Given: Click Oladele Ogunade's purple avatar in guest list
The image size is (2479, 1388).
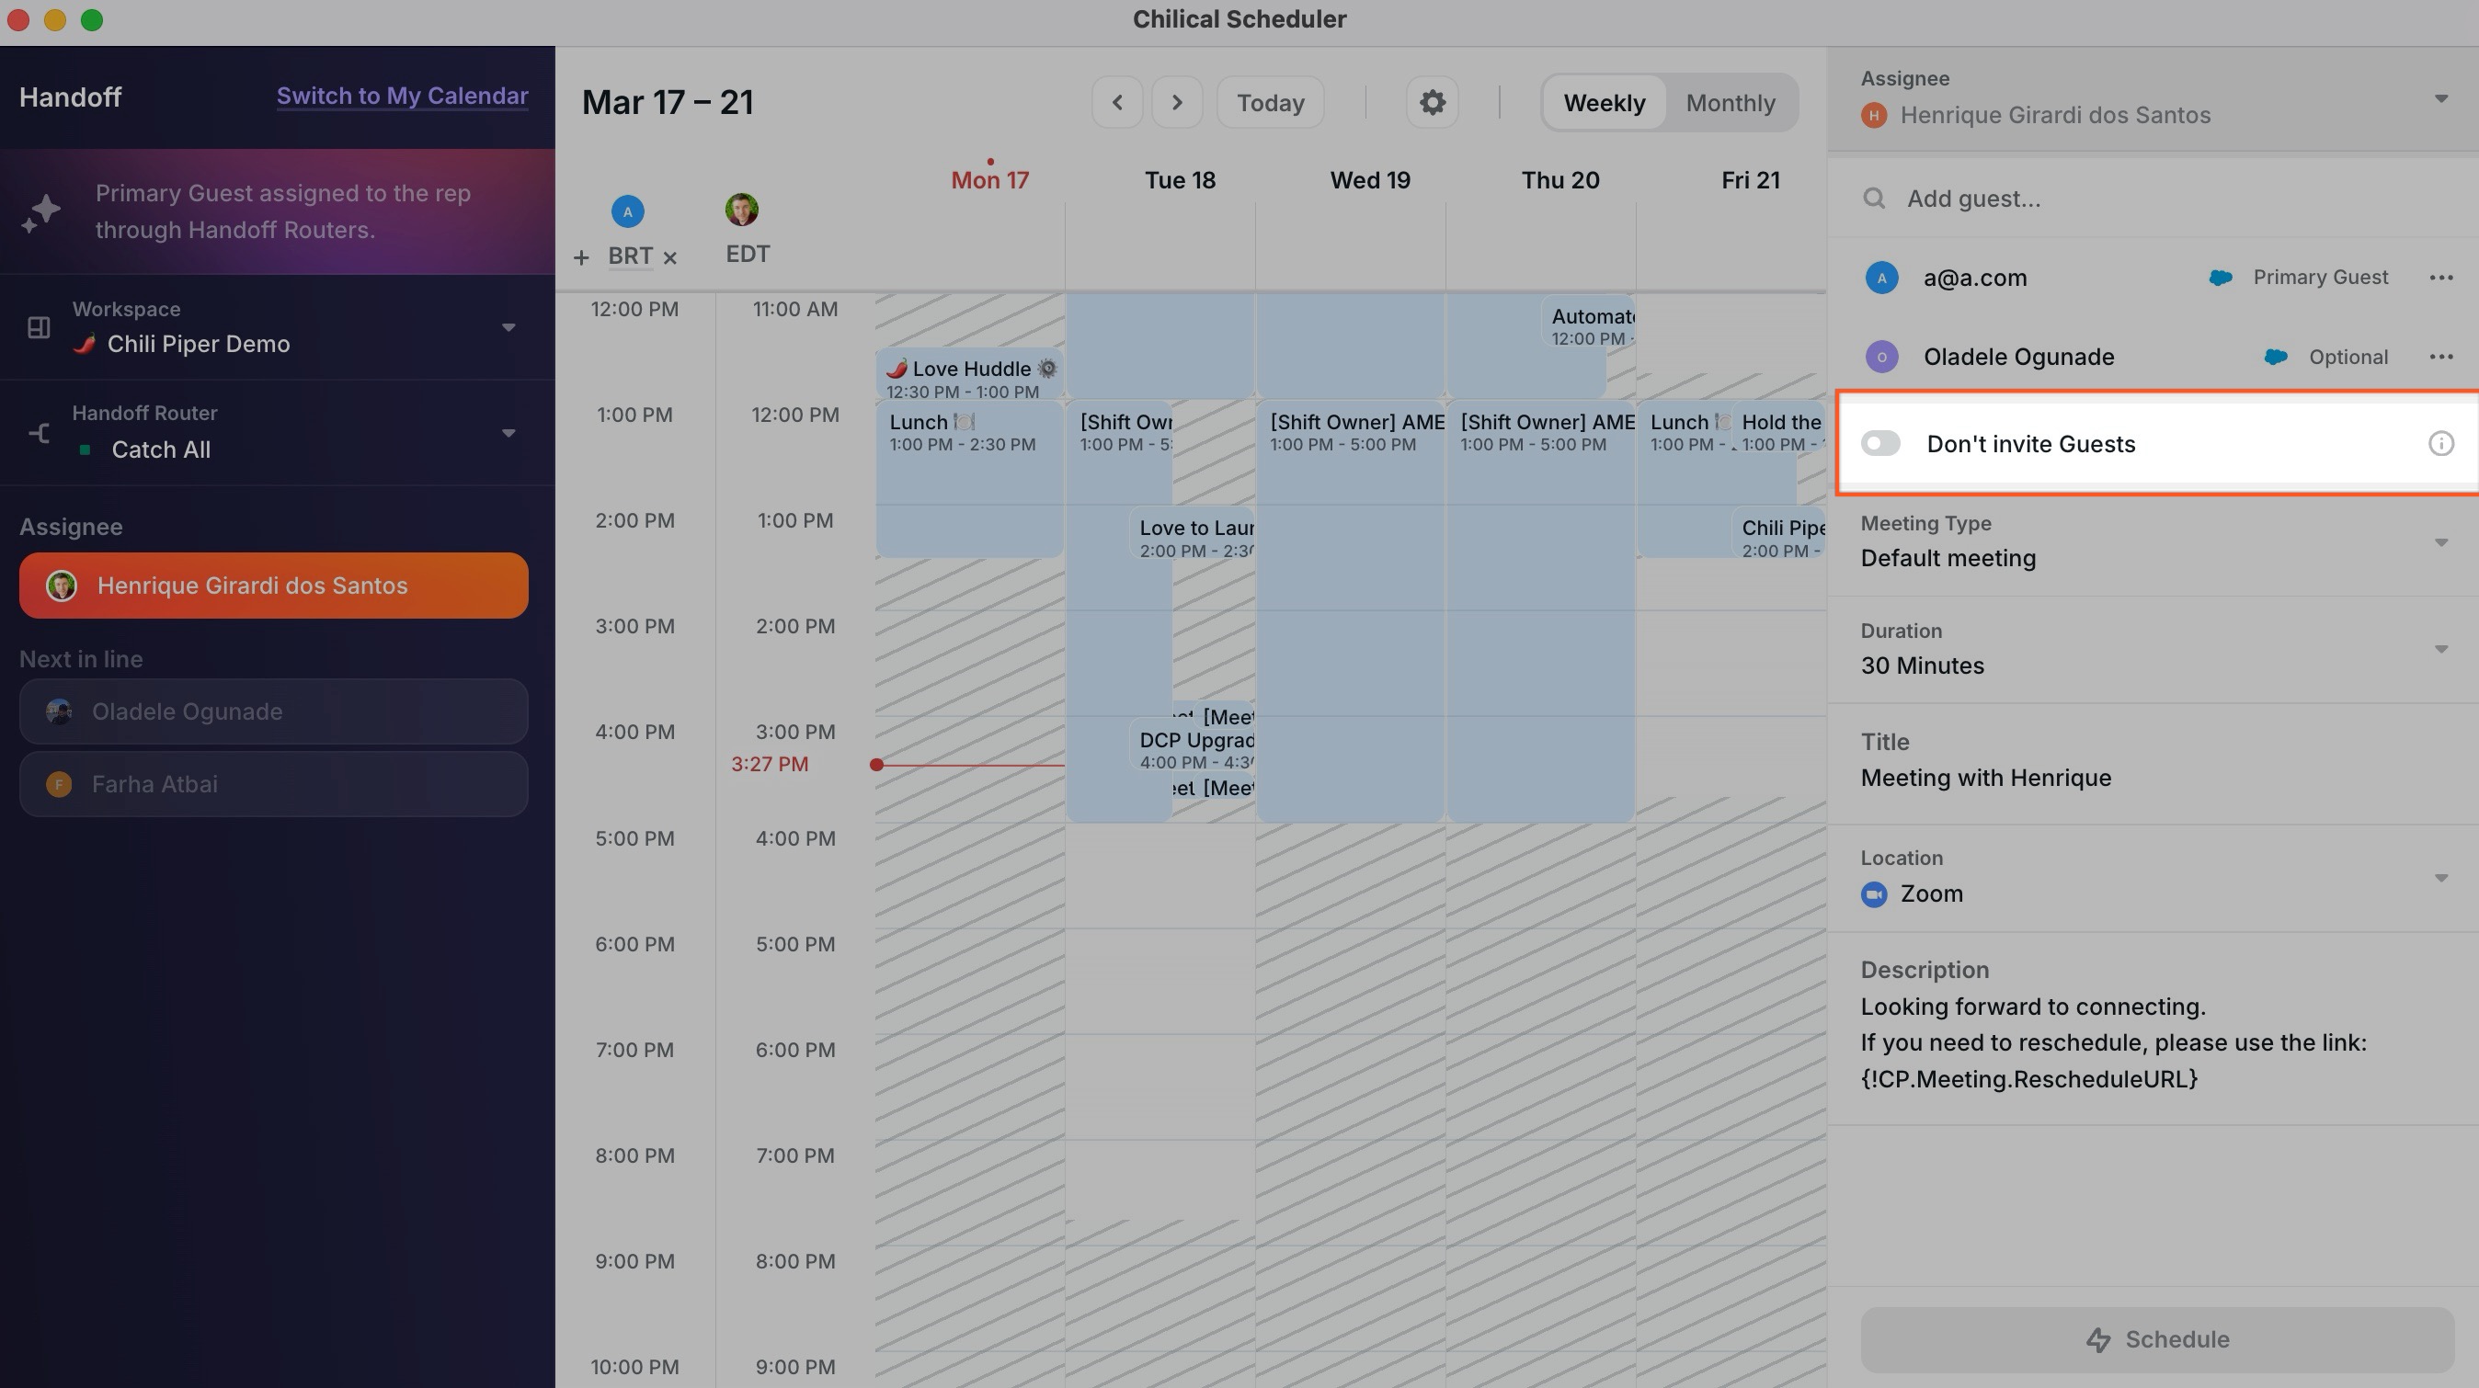Looking at the screenshot, I should point(1881,357).
